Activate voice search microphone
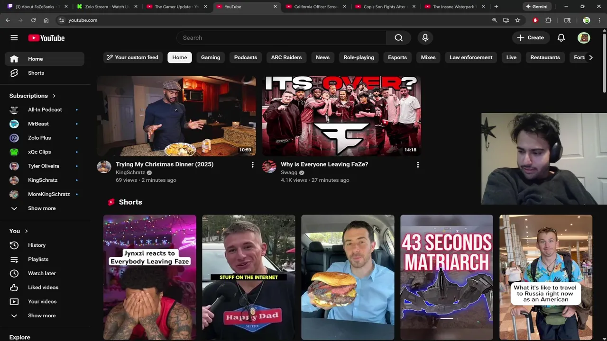The height and width of the screenshot is (341, 607). [x=425, y=38]
